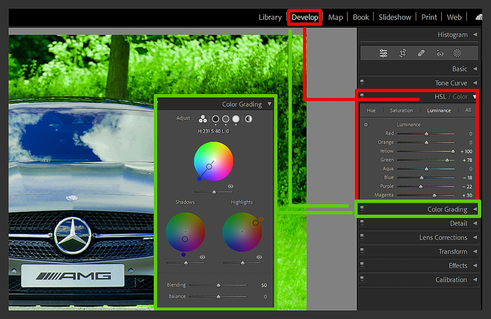Image resolution: width=491 pixels, height=319 pixels.
Task: Toggle the Tone Curve panel switch
Action: pyautogui.click(x=362, y=83)
